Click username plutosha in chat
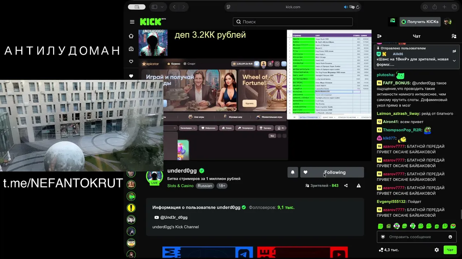462x259 pixels. (x=385, y=75)
